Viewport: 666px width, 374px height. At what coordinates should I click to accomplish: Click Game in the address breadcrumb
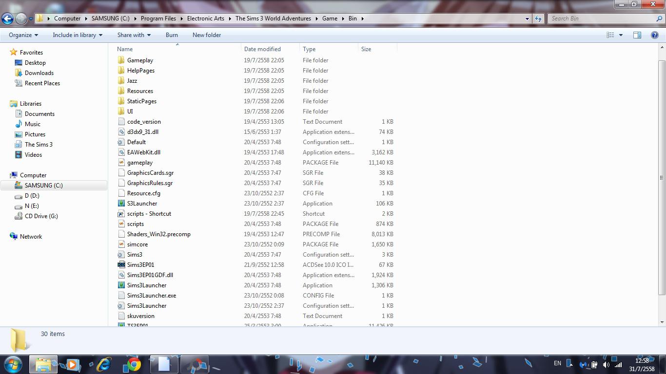pyautogui.click(x=330, y=19)
